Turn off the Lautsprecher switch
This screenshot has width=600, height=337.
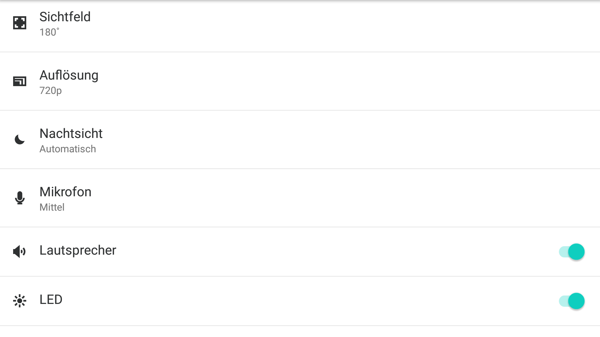click(x=572, y=252)
